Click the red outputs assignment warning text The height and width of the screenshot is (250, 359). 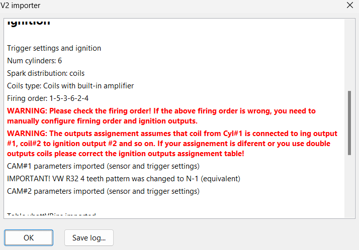(171, 144)
